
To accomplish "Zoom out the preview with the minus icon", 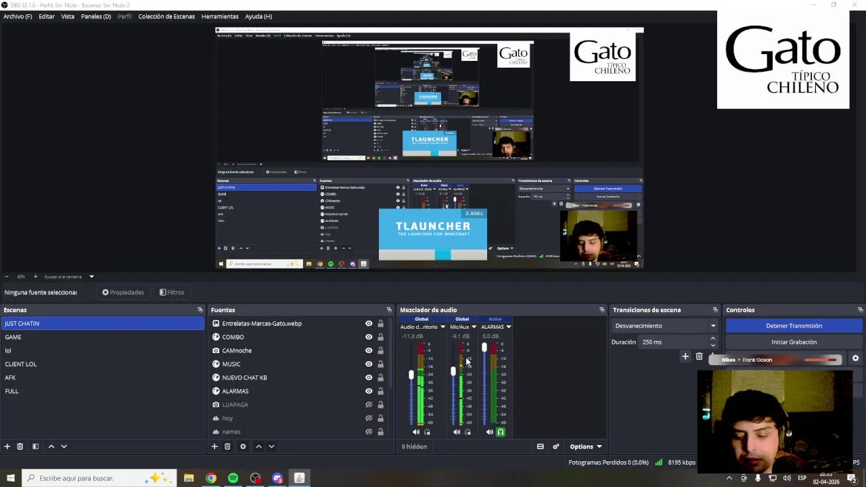I will click(7, 277).
